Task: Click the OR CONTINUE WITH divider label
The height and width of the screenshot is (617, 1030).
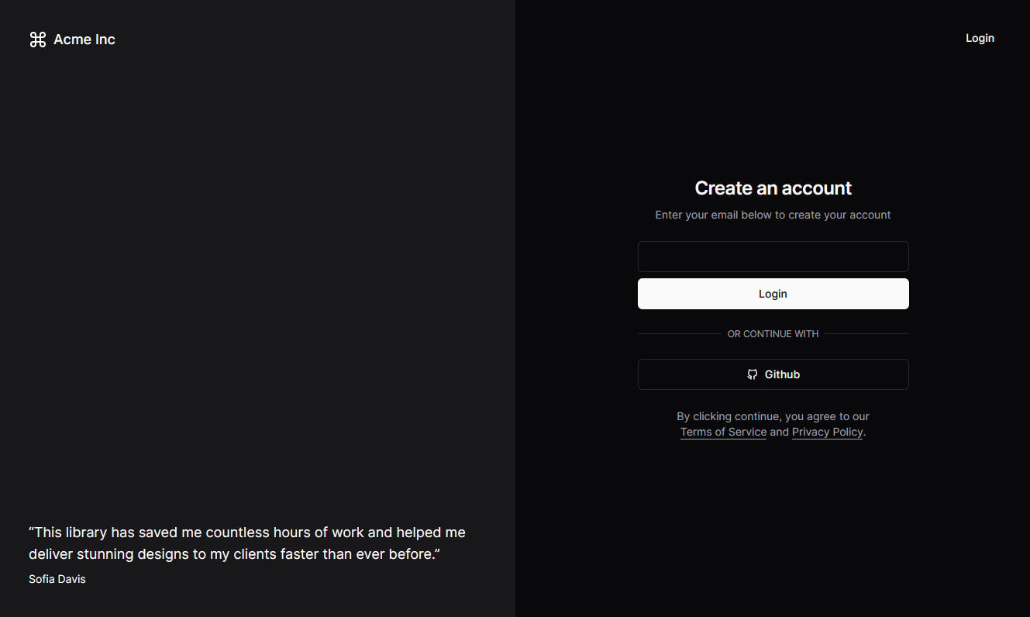Action: [x=773, y=333]
